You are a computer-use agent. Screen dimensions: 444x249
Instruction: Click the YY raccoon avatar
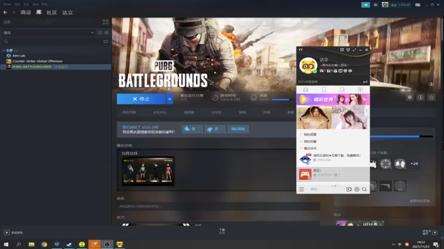coord(308,65)
